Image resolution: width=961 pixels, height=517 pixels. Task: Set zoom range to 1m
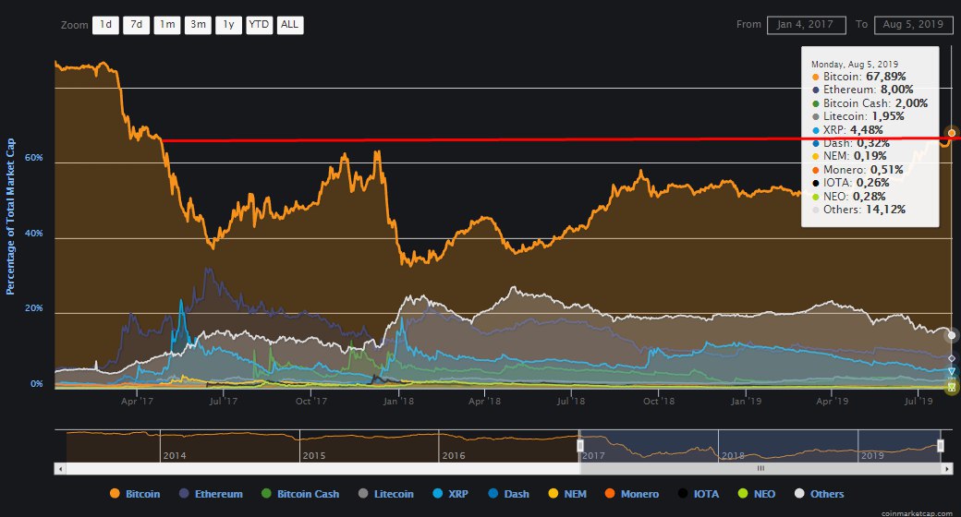coord(166,25)
